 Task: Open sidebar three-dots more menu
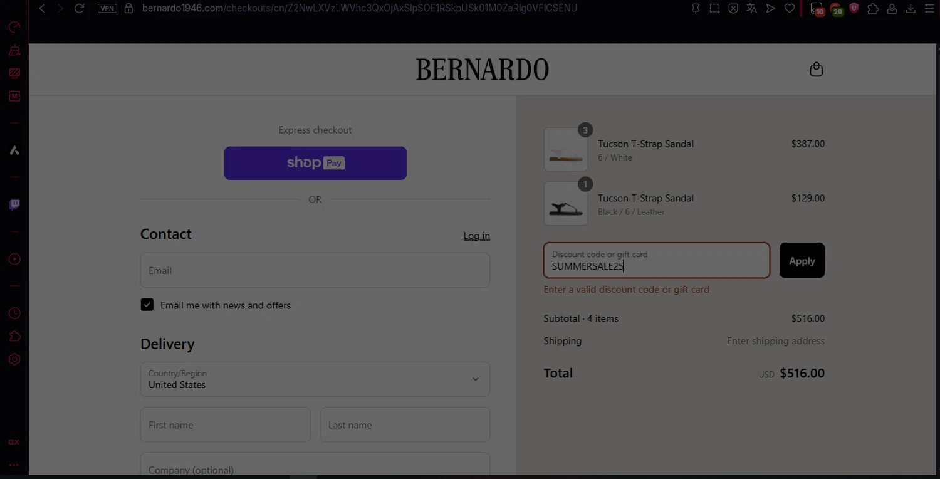click(x=14, y=465)
